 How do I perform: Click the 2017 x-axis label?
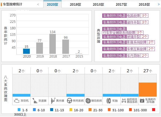66,56
